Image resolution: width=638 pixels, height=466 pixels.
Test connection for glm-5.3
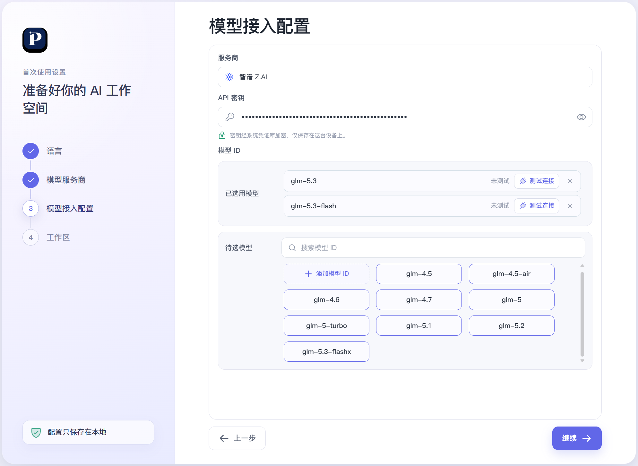pos(537,181)
